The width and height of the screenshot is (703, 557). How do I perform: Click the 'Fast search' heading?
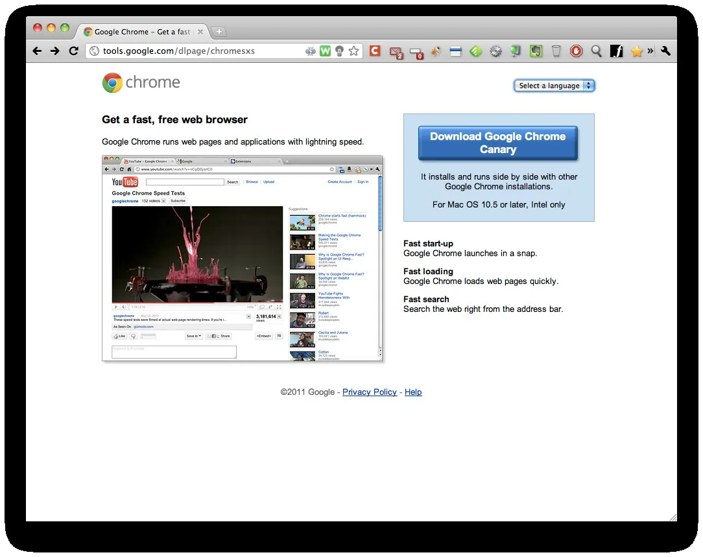click(426, 299)
